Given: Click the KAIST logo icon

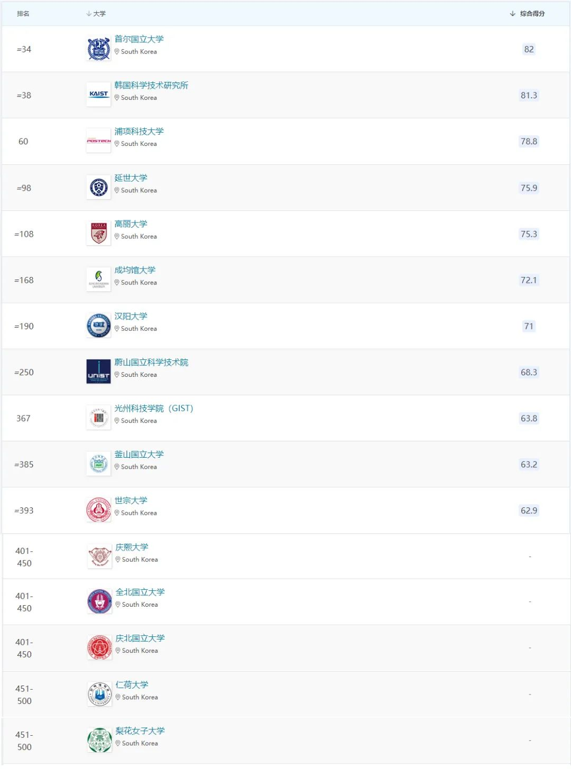Looking at the screenshot, I should pos(98,95).
